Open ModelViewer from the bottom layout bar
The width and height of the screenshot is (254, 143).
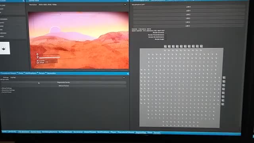click(x=90, y=132)
